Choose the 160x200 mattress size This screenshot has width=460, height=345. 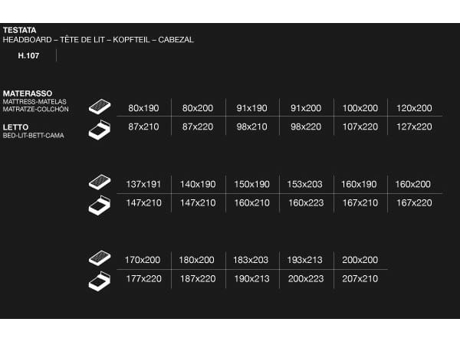tap(414, 184)
